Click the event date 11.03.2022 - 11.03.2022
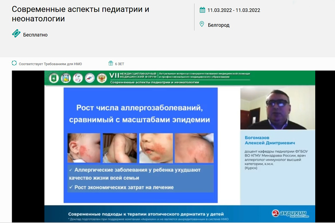 point(233,10)
